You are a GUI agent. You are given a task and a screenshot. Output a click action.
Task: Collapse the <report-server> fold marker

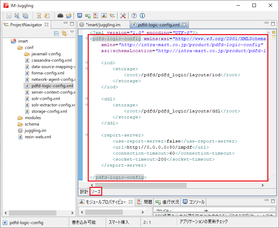[87, 135]
